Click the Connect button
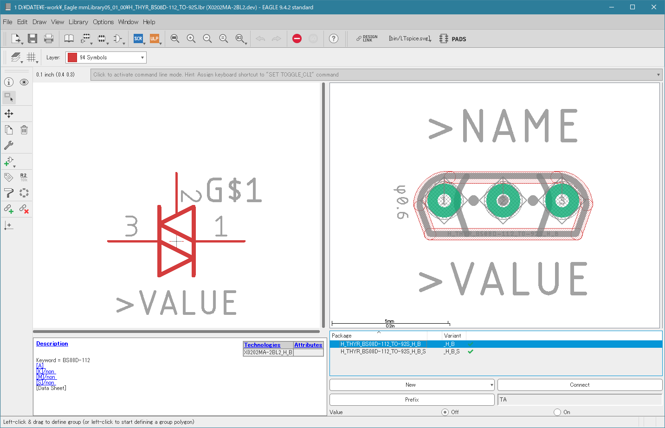Viewport: 665px width, 428px height. tap(580, 385)
